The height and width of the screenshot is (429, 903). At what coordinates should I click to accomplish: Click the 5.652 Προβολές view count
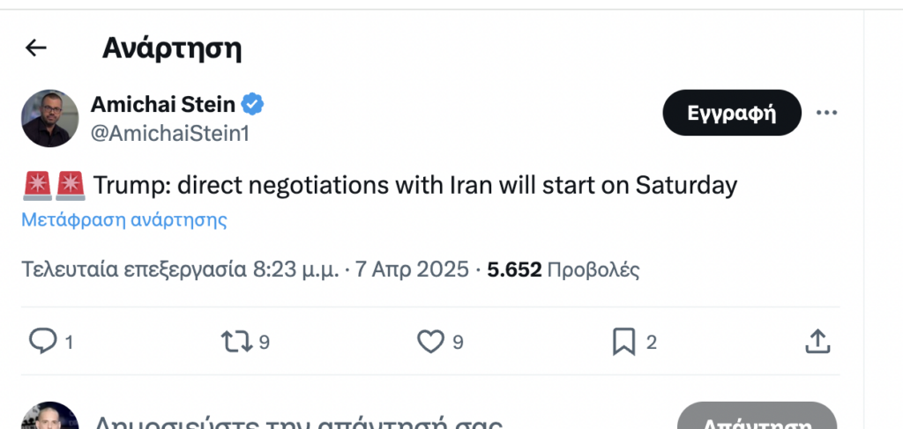pyautogui.click(x=563, y=270)
